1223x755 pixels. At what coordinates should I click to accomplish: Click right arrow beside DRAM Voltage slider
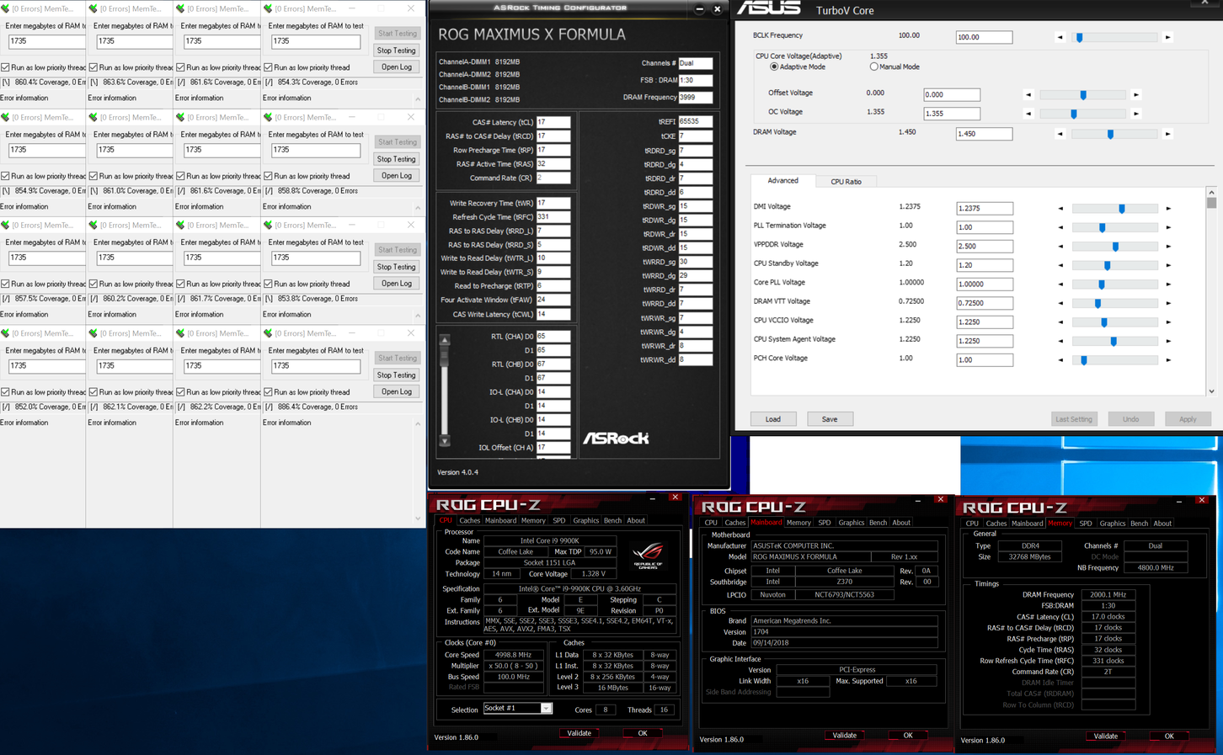click(x=1167, y=134)
